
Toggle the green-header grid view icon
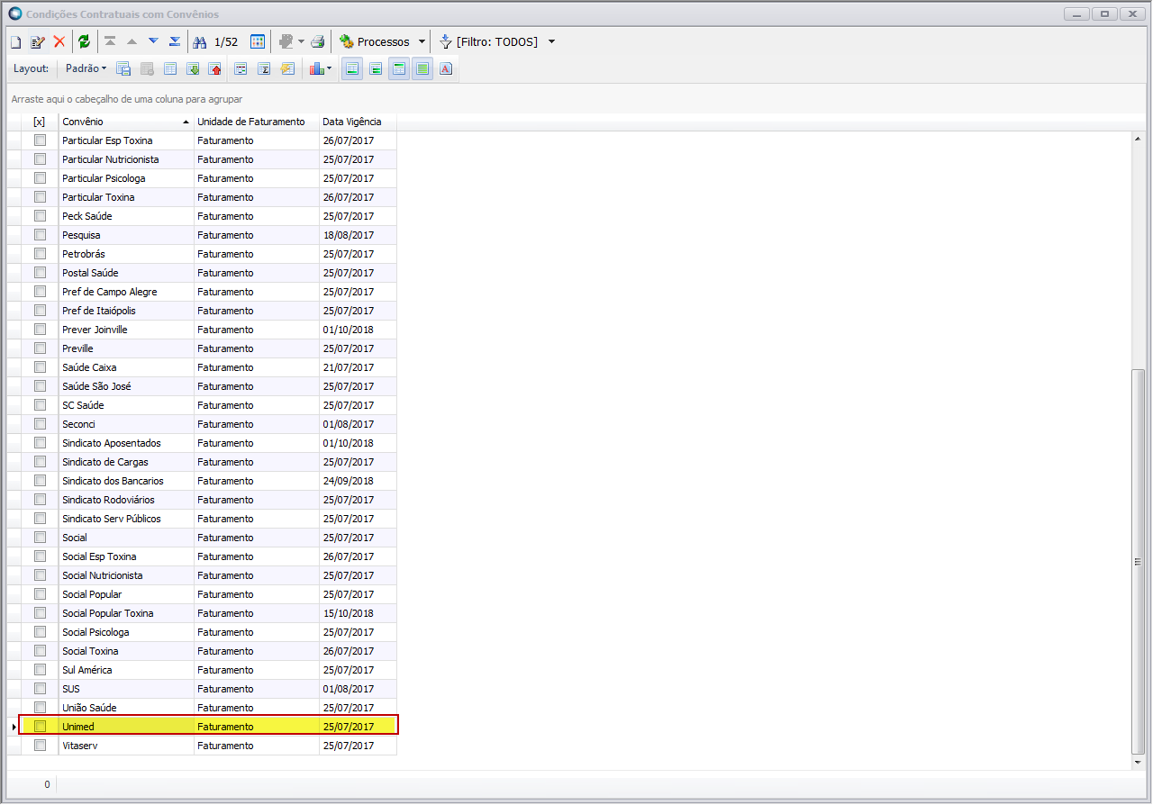(399, 68)
